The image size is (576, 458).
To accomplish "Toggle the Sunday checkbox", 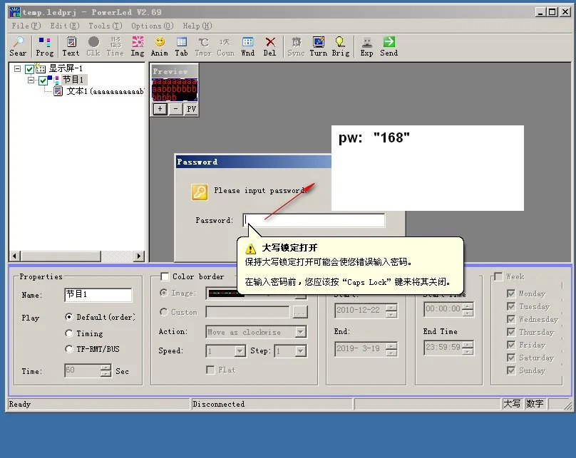I will pyautogui.click(x=511, y=370).
